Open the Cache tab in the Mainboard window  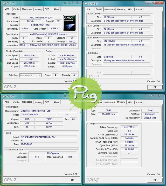16,102
